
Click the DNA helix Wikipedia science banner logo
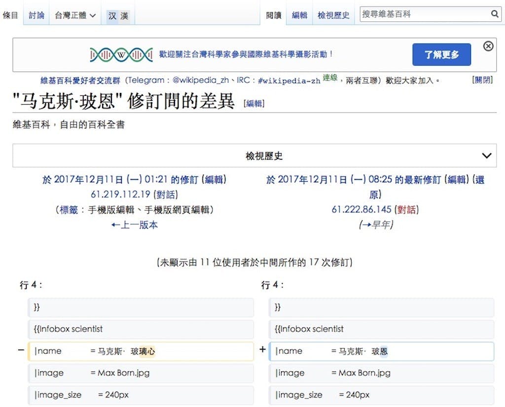coord(121,55)
